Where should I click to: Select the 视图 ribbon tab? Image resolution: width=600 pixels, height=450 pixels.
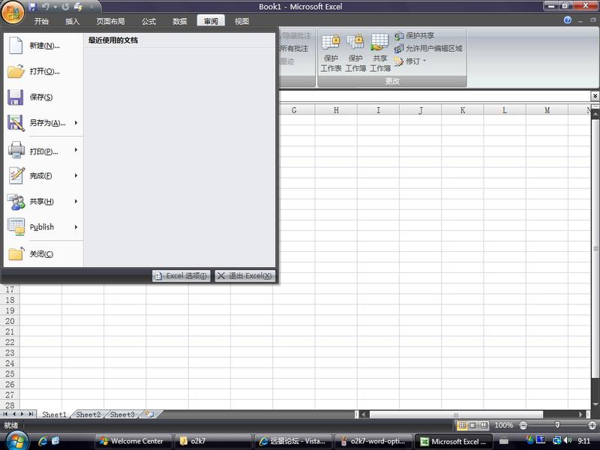pos(241,22)
